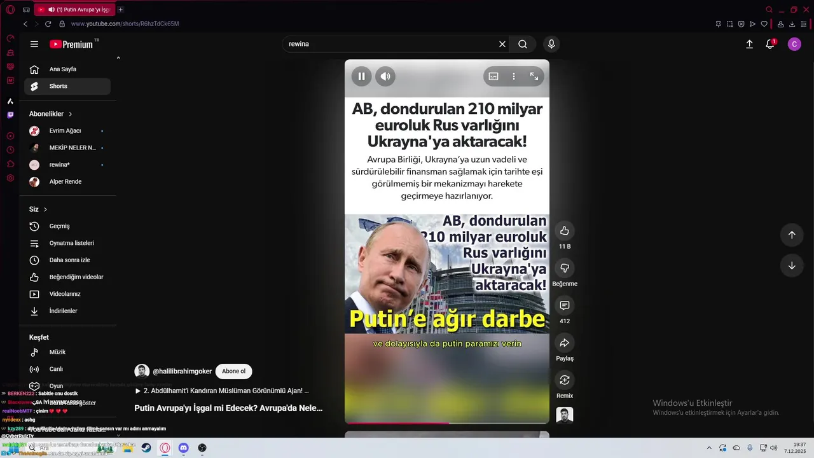Open Geçmiş watch history

click(67, 226)
